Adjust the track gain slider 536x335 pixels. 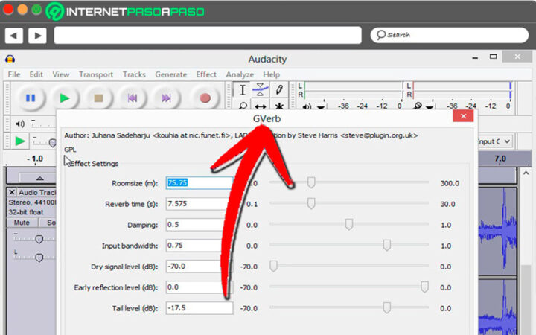(x=39, y=239)
